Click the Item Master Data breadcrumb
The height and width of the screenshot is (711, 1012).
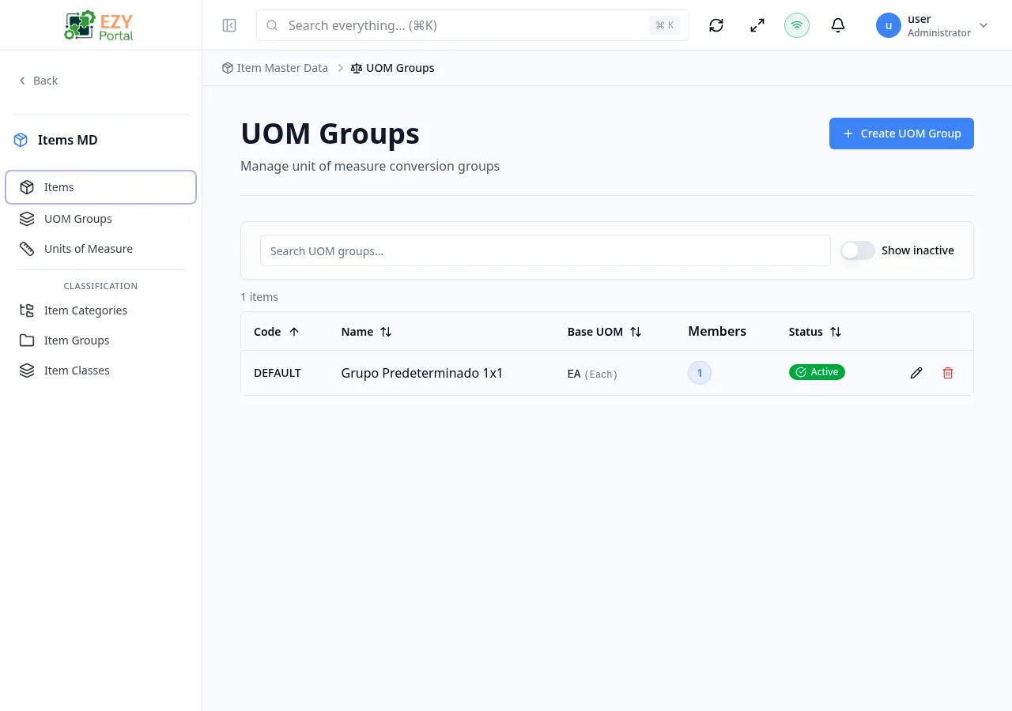tap(282, 68)
